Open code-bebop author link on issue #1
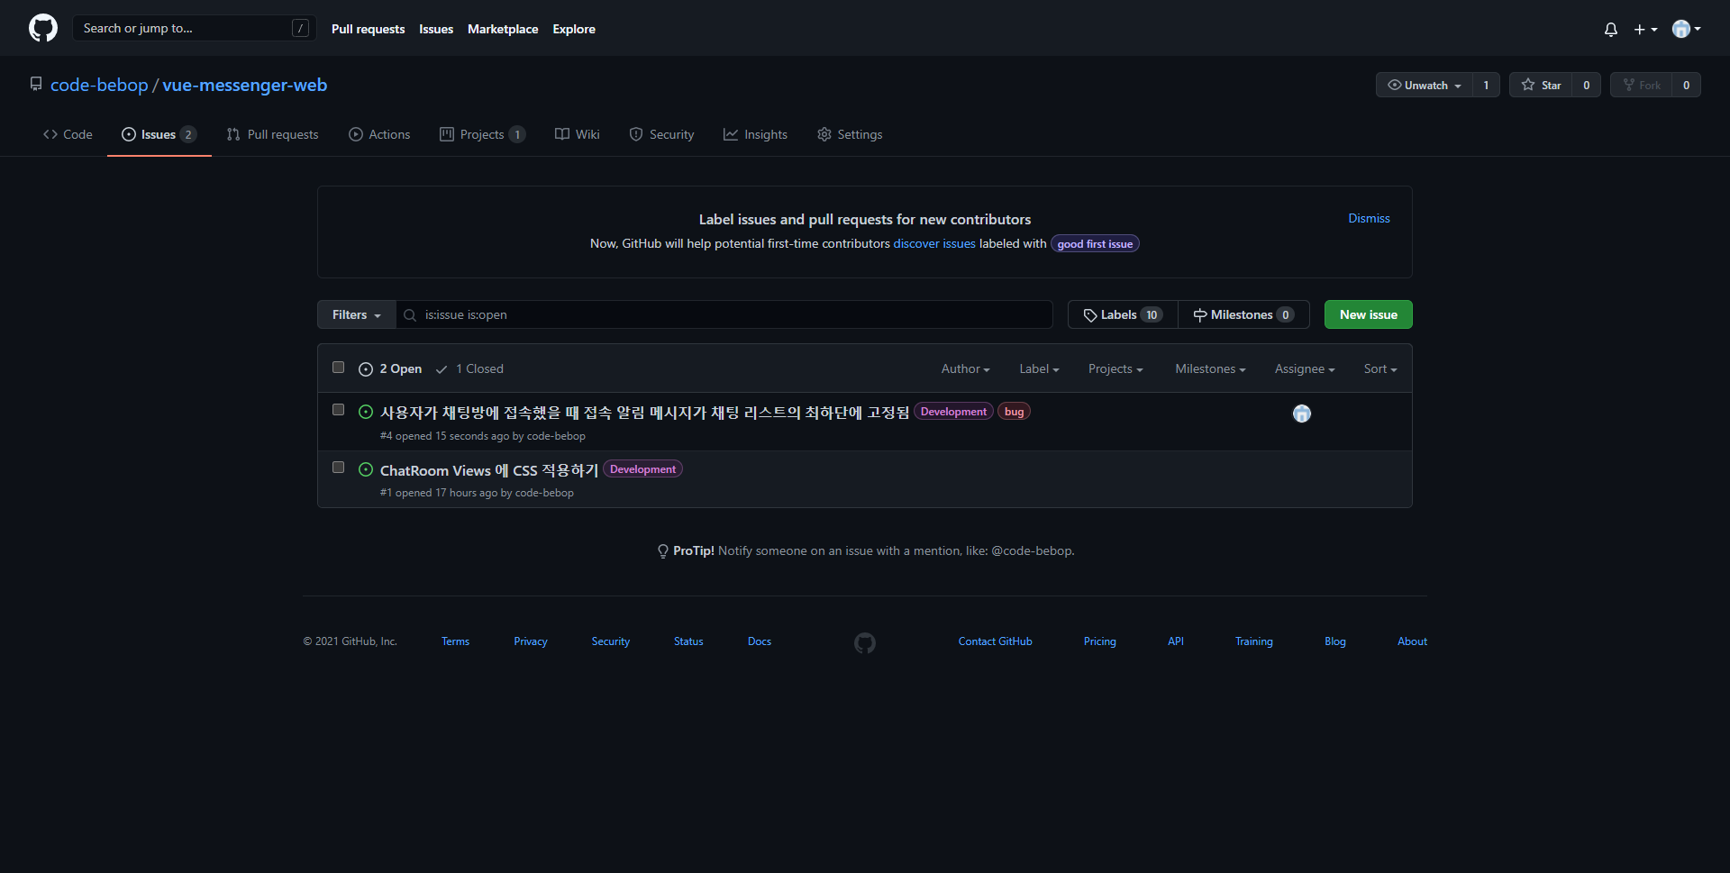1730x873 pixels. pyautogui.click(x=544, y=493)
